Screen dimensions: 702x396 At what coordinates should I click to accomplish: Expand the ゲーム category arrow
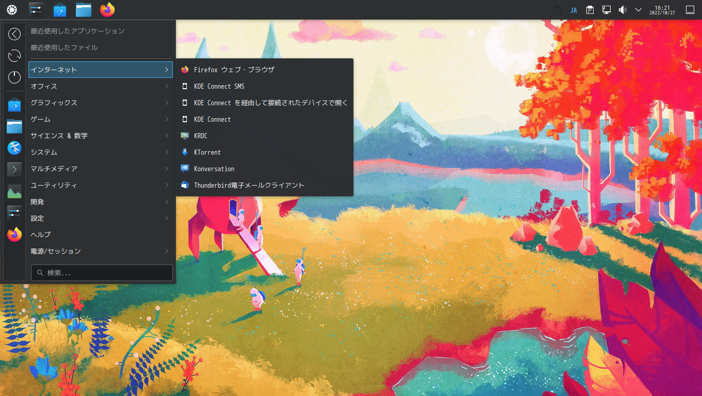(x=166, y=119)
